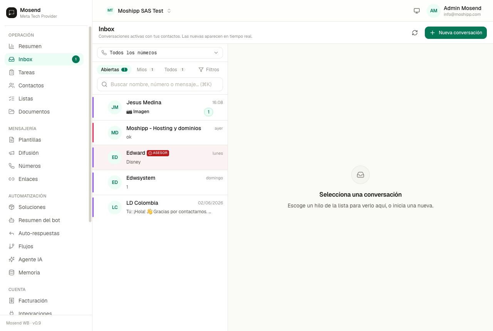
Task: Click the "16:08" time on Jesus Medina
Action: [218, 102]
